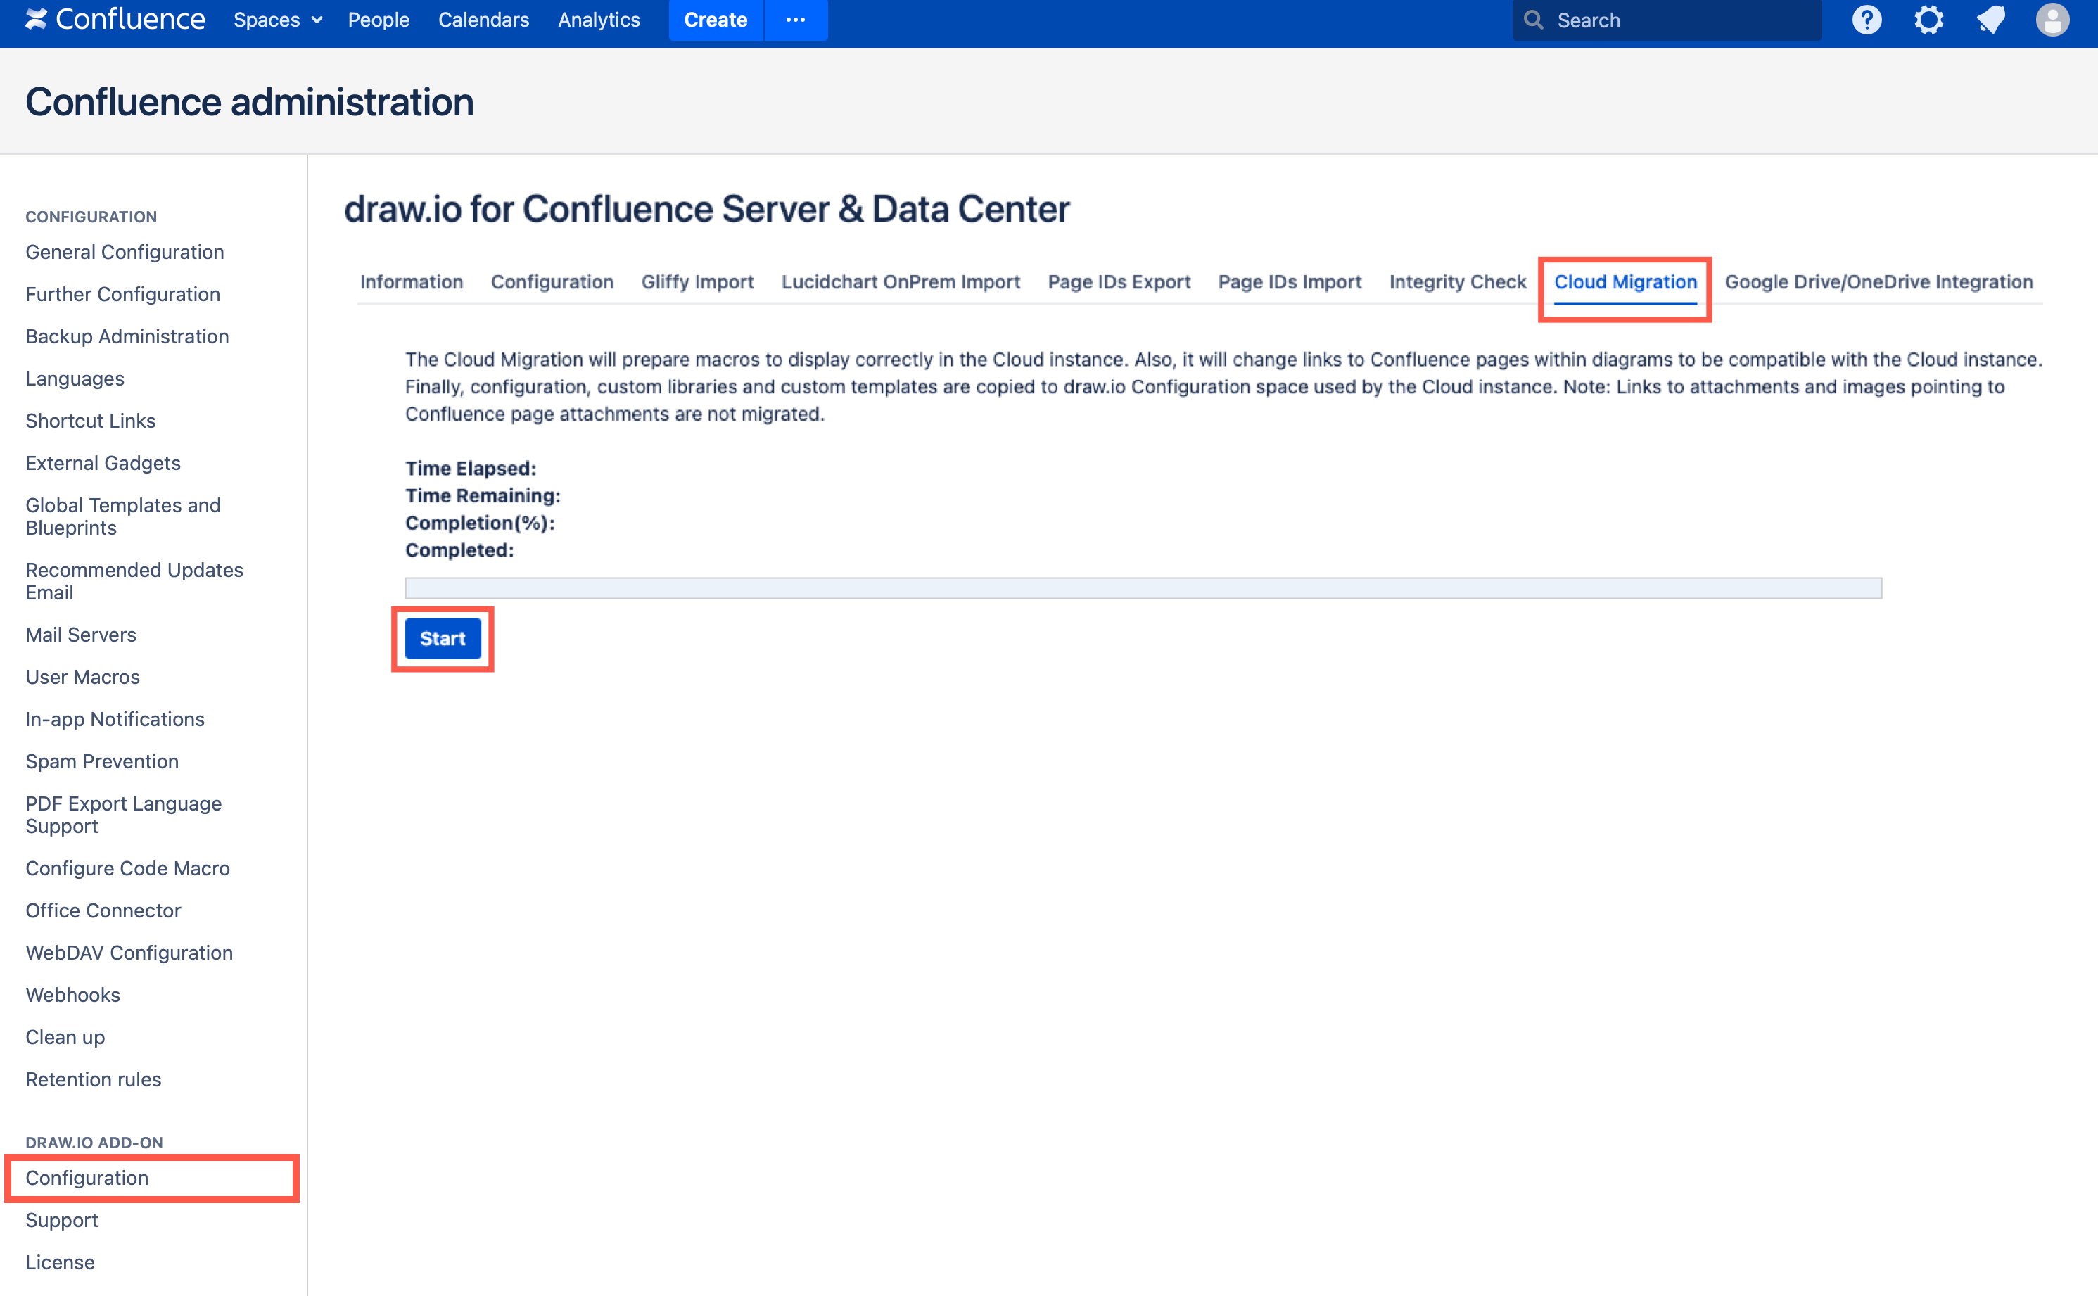Open the User Macros page
Screen dimensions: 2098x1296
coord(82,676)
